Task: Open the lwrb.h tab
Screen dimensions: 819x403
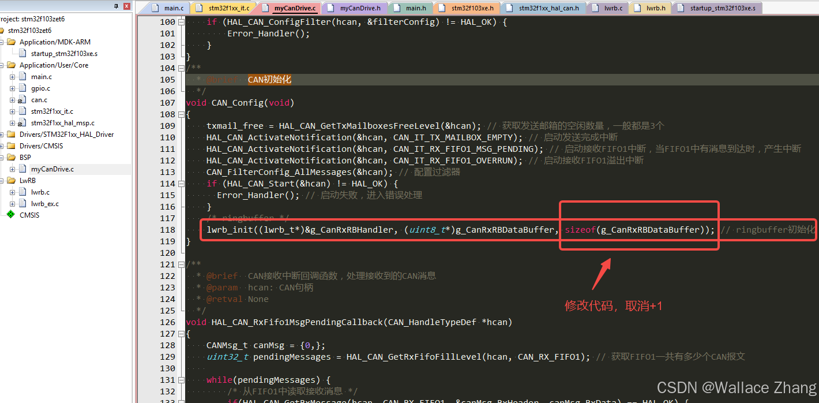Action: point(650,8)
